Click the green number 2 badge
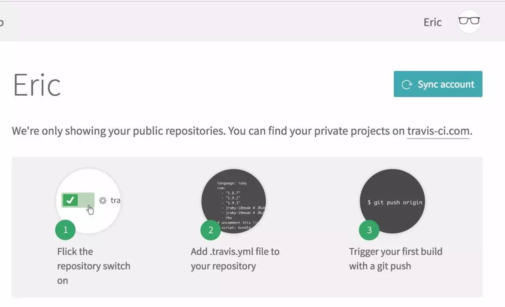This screenshot has width=505, height=307. 211,230
